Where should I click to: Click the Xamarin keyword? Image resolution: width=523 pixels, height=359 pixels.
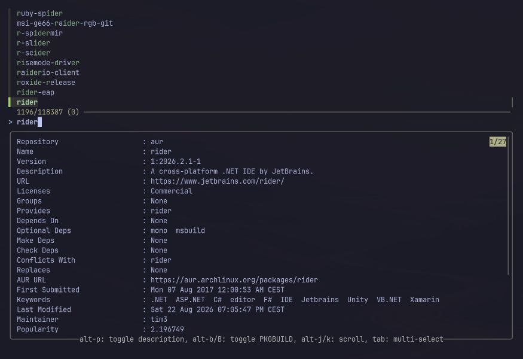pyautogui.click(x=424, y=300)
